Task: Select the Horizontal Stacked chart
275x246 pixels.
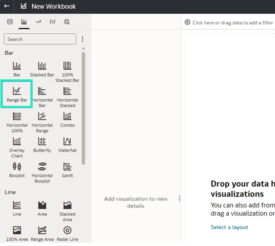Action: (67, 97)
